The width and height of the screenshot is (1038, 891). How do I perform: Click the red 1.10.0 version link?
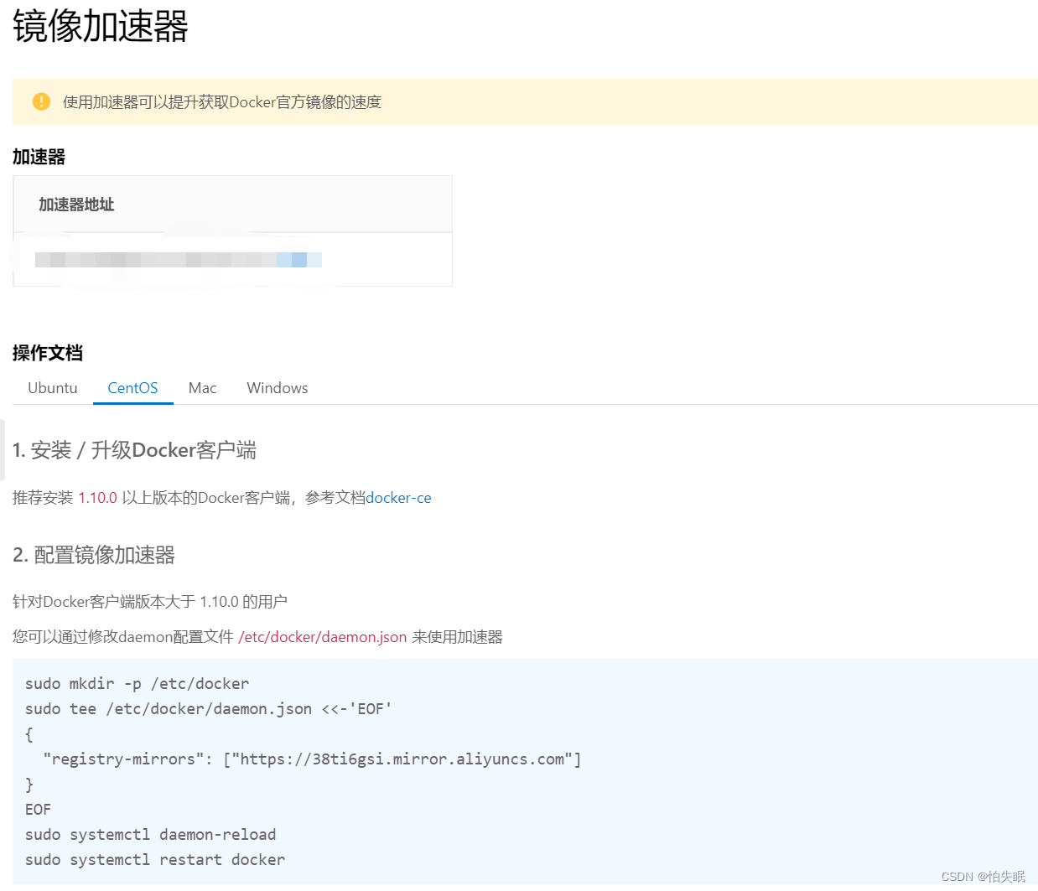pos(97,497)
